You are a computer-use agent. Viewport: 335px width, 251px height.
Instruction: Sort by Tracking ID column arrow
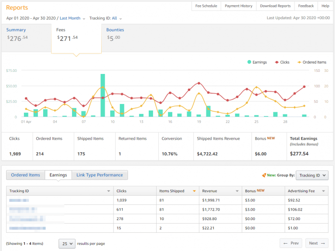[x=109, y=191]
